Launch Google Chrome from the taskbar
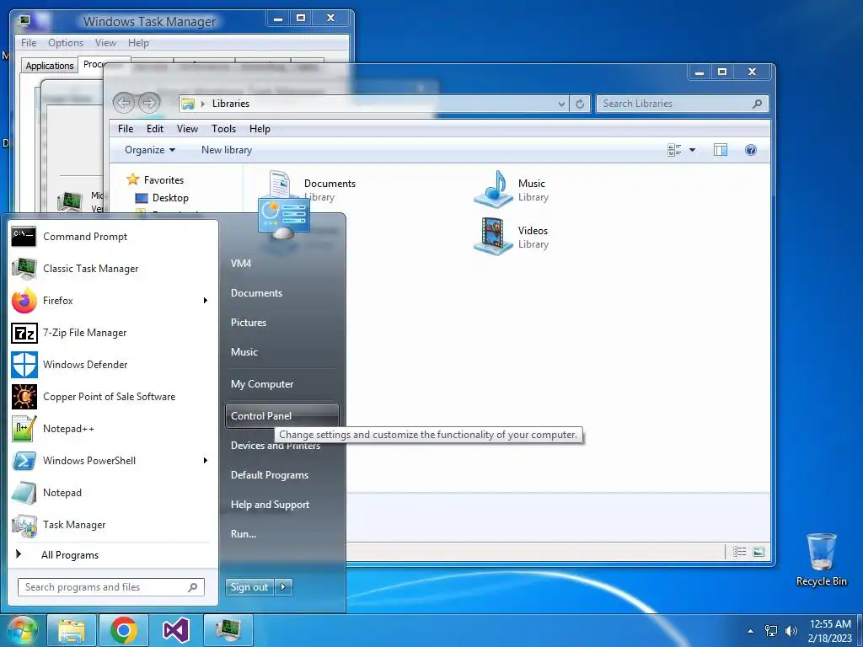 (123, 630)
